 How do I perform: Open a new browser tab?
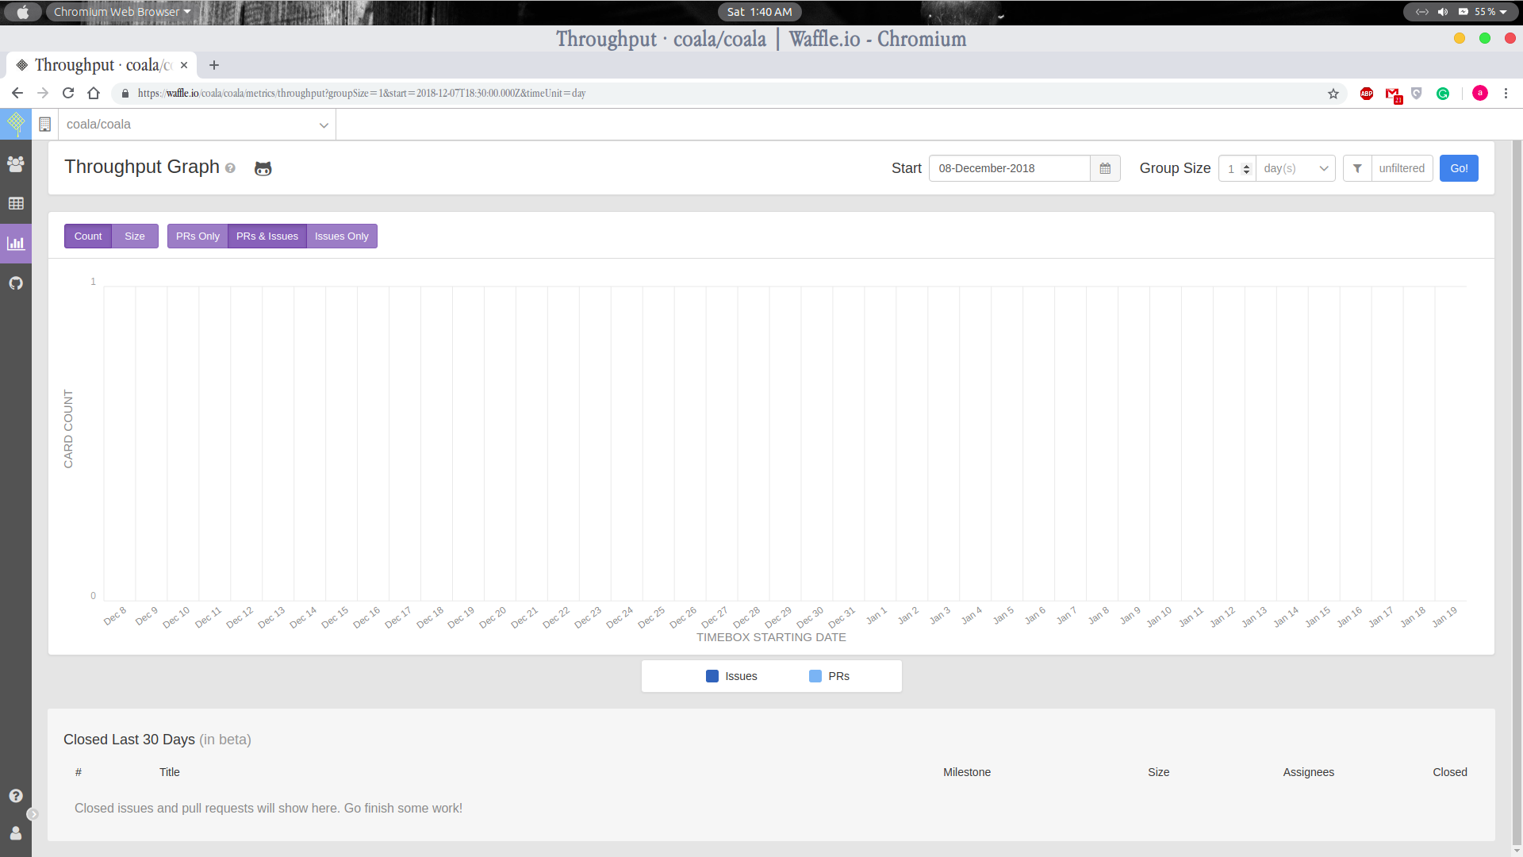pyautogui.click(x=213, y=65)
